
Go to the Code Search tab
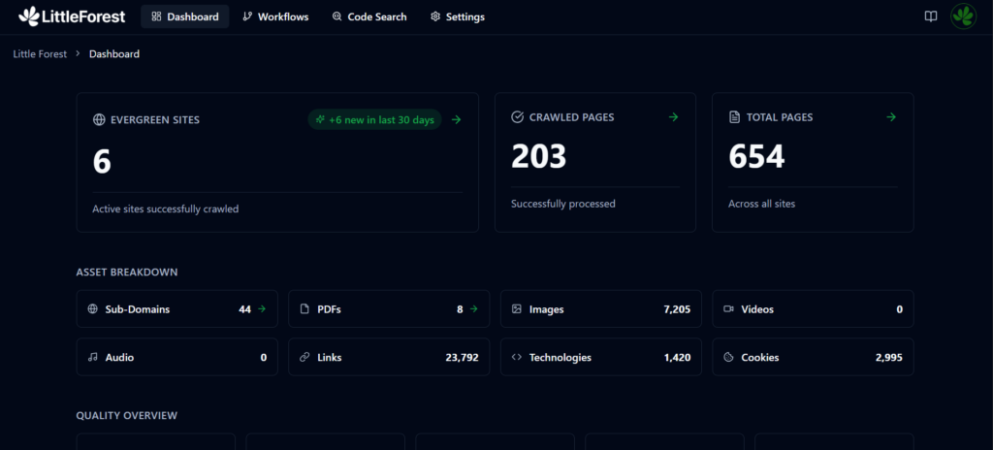point(369,16)
